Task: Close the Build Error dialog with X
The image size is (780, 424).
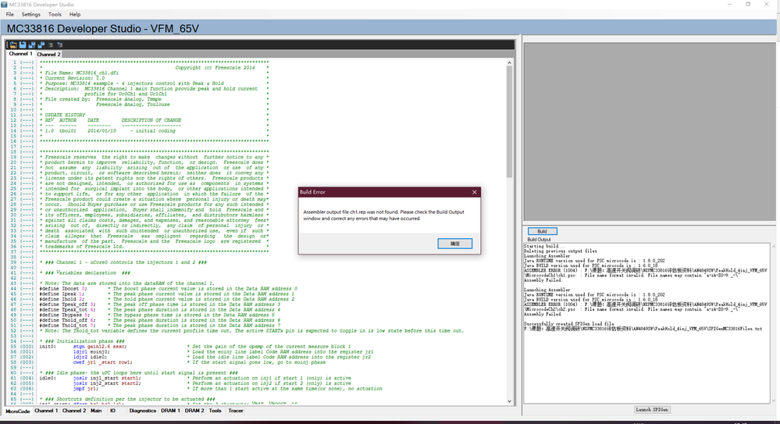Action: click(x=474, y=192)
